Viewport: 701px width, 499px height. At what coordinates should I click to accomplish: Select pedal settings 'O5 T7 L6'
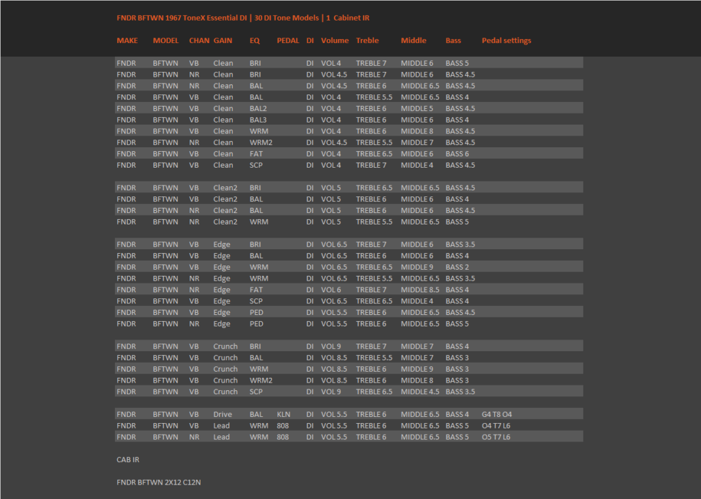click(x=496, y=437)
